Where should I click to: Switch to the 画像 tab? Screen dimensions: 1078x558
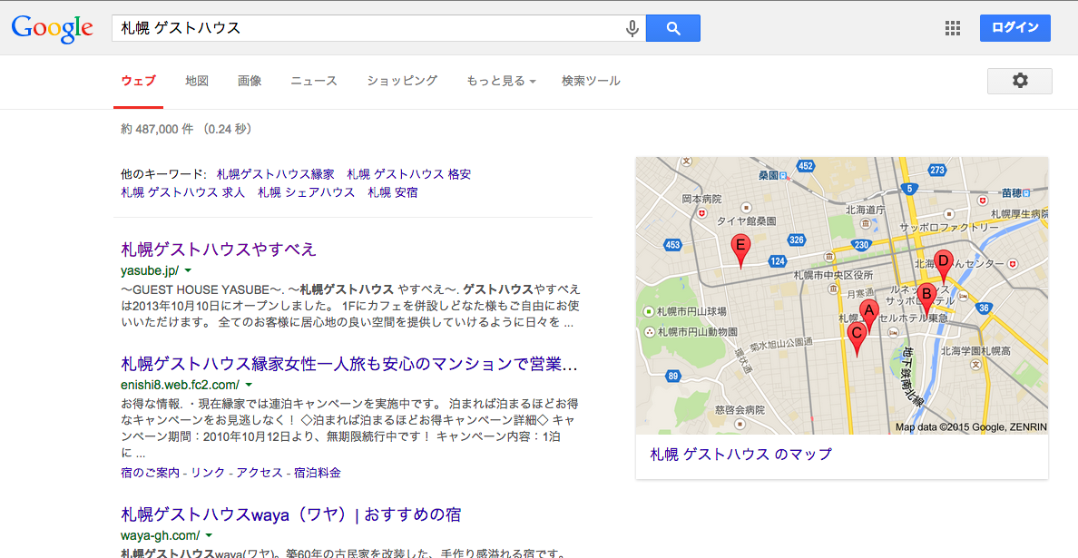coord(250,81)
